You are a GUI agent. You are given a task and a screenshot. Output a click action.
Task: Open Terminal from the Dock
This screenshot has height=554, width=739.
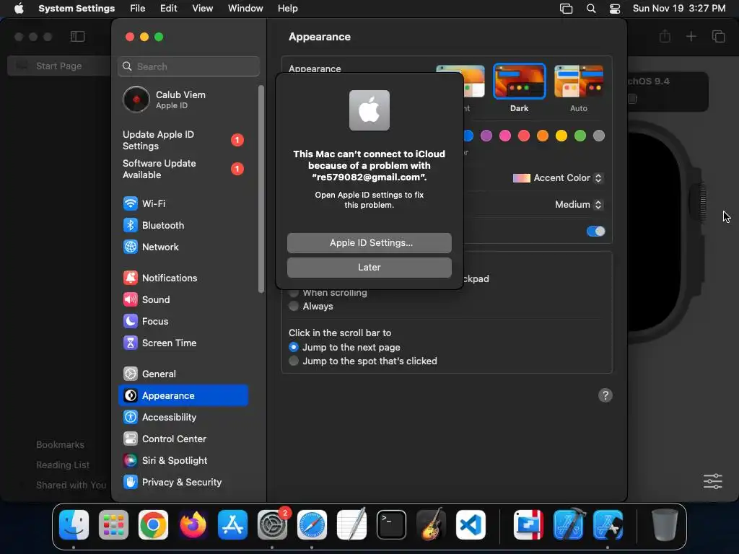[x=391, y=525]
